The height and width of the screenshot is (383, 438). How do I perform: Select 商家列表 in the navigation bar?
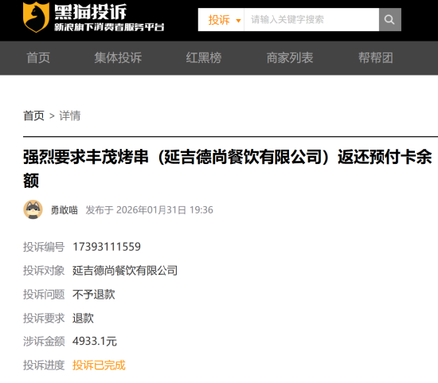click(290, 58)
